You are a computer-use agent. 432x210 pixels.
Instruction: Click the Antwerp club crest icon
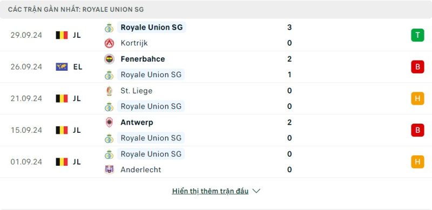109,122
